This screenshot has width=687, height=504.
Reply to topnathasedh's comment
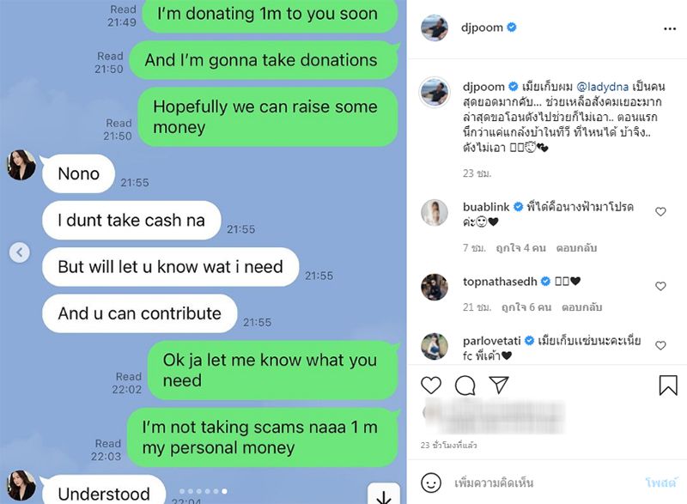click(581, 307)
